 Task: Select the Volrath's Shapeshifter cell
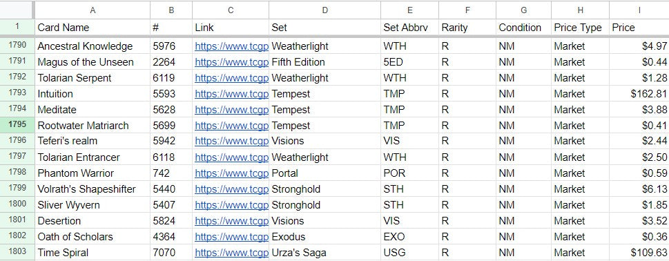(93, 189)
